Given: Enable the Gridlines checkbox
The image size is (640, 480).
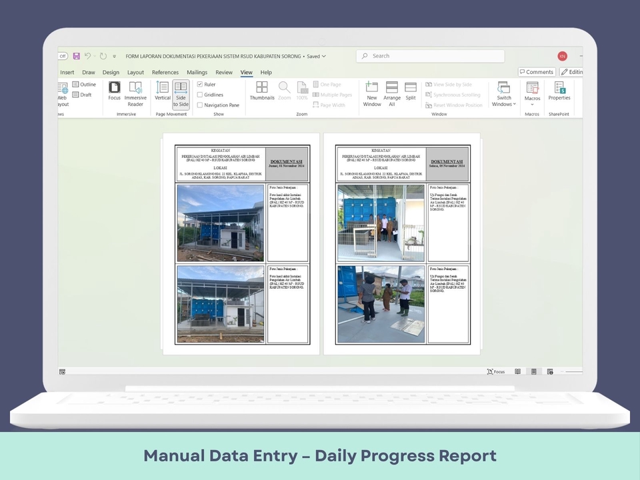Looking at the screenshot, I should 200,95.
